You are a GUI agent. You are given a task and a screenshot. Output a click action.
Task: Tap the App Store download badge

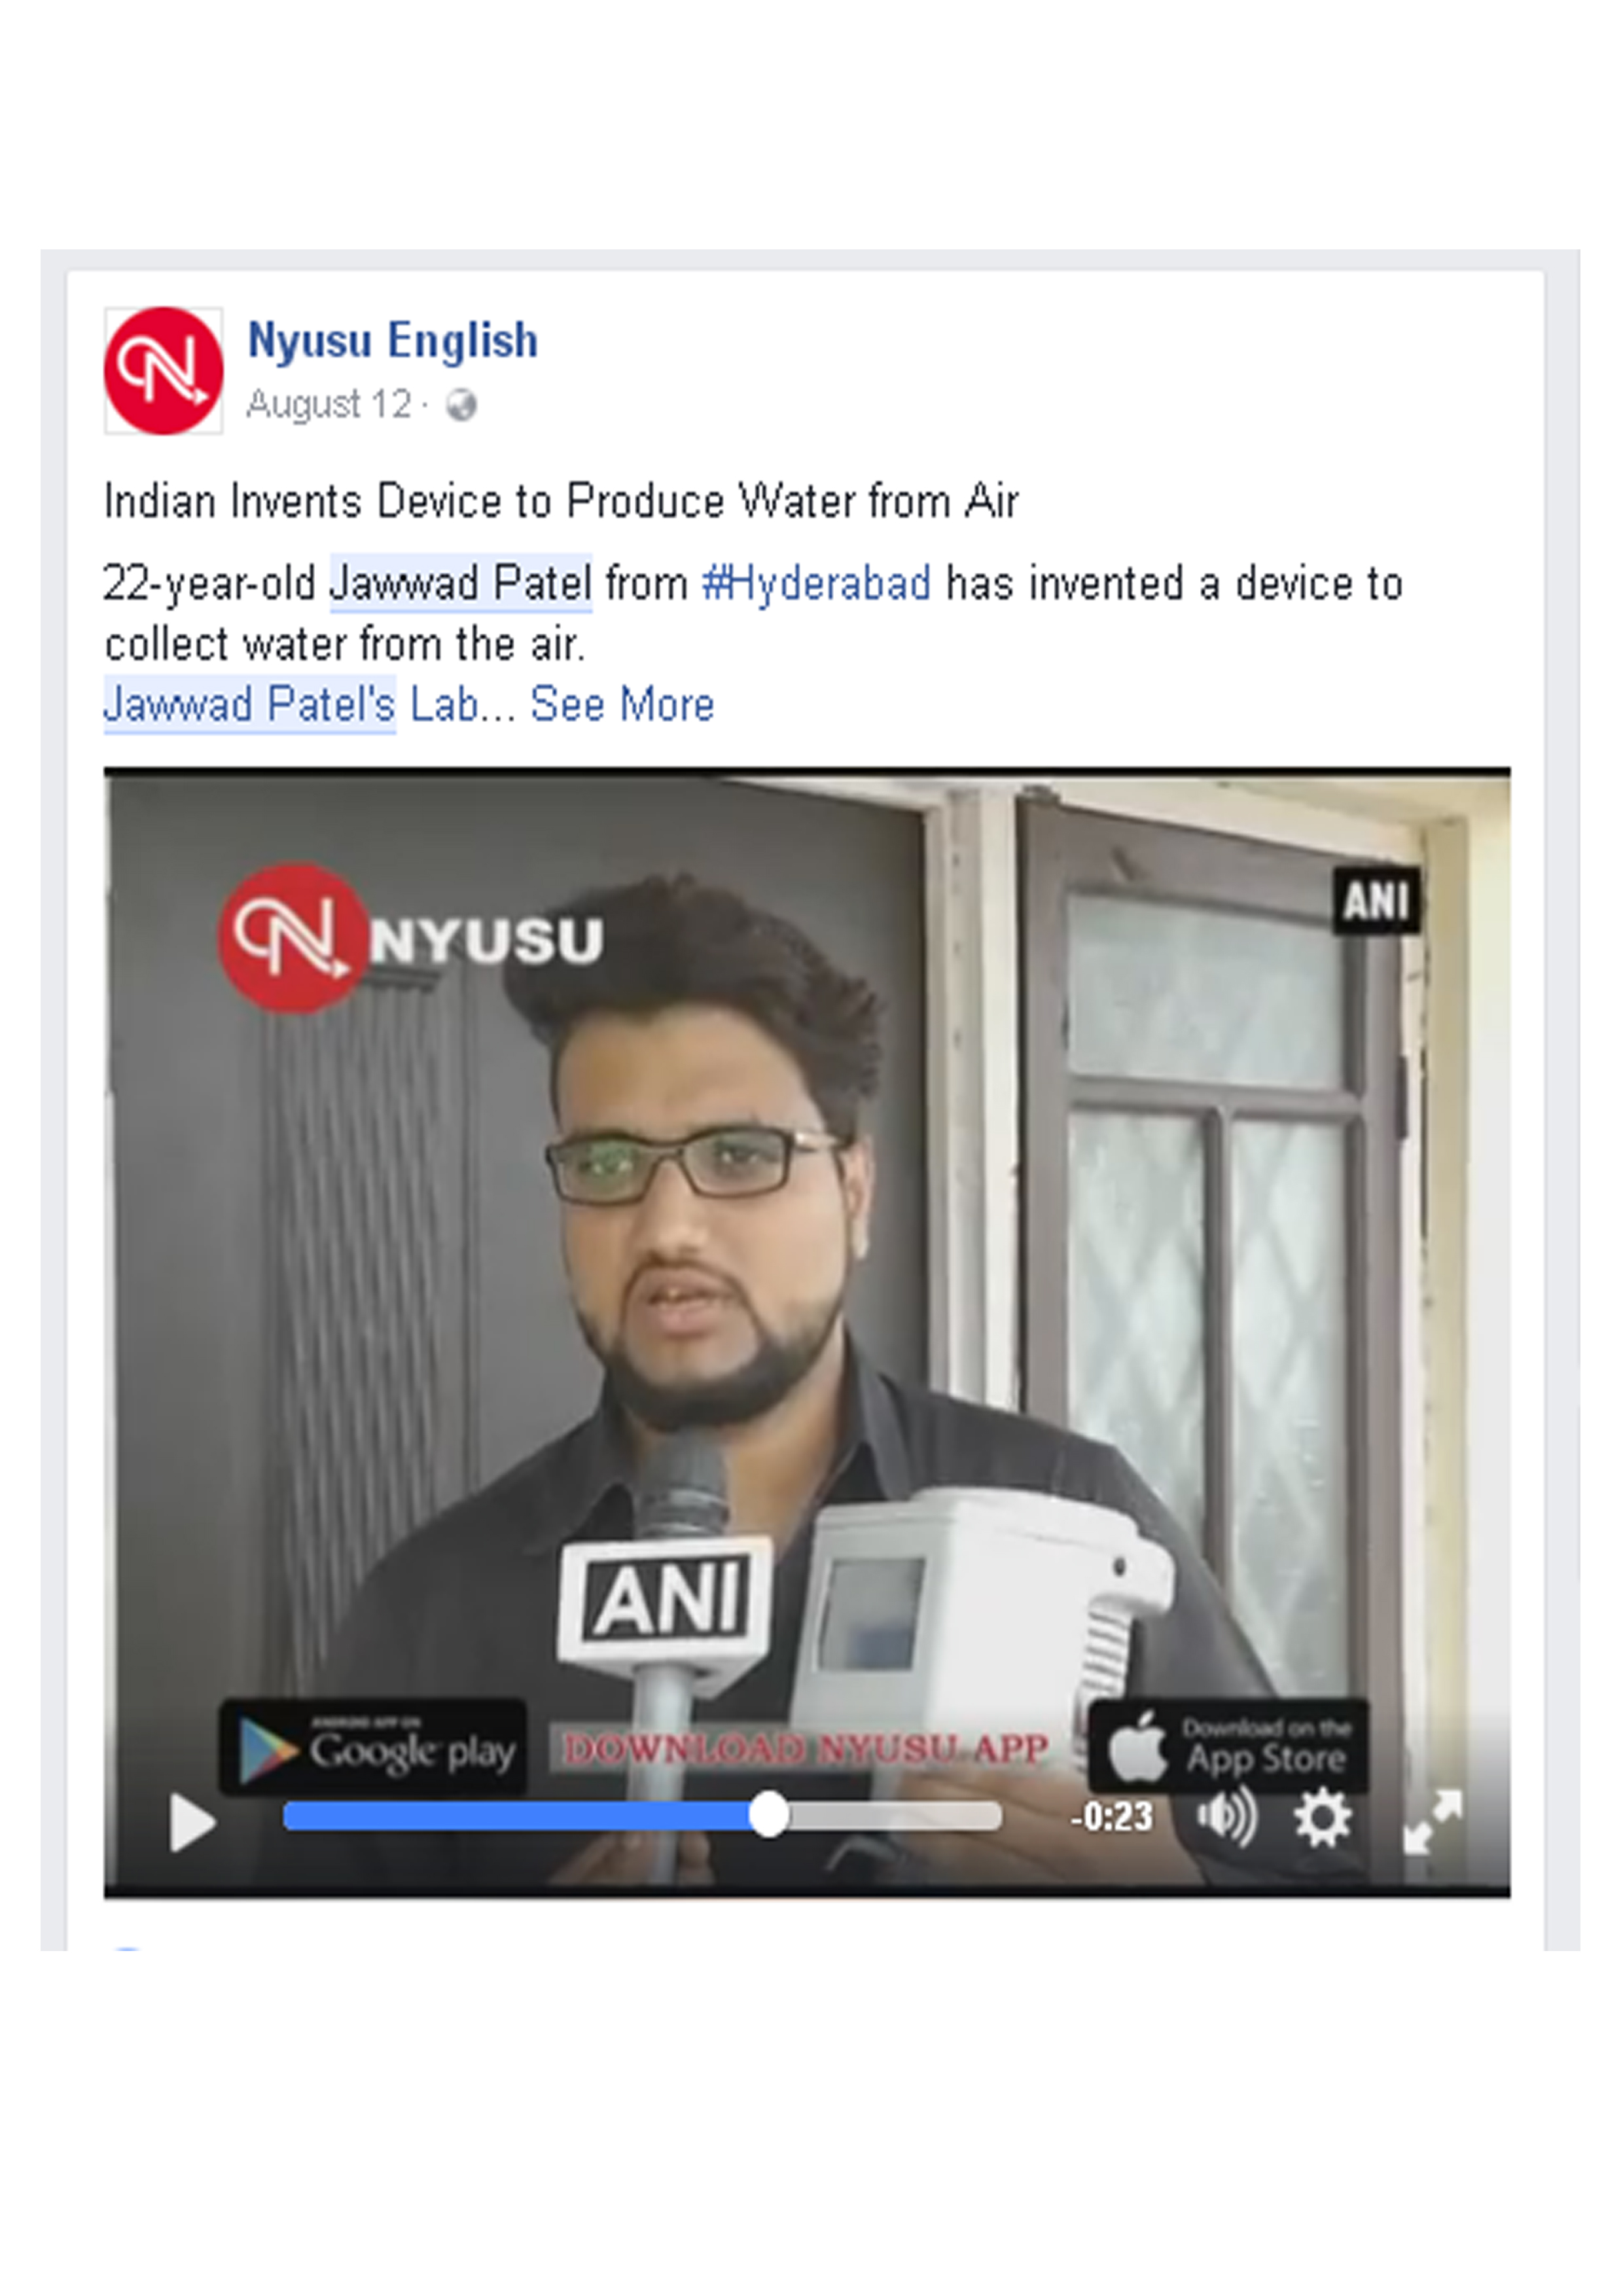pyautogui.click(x=1228, y=1746)
